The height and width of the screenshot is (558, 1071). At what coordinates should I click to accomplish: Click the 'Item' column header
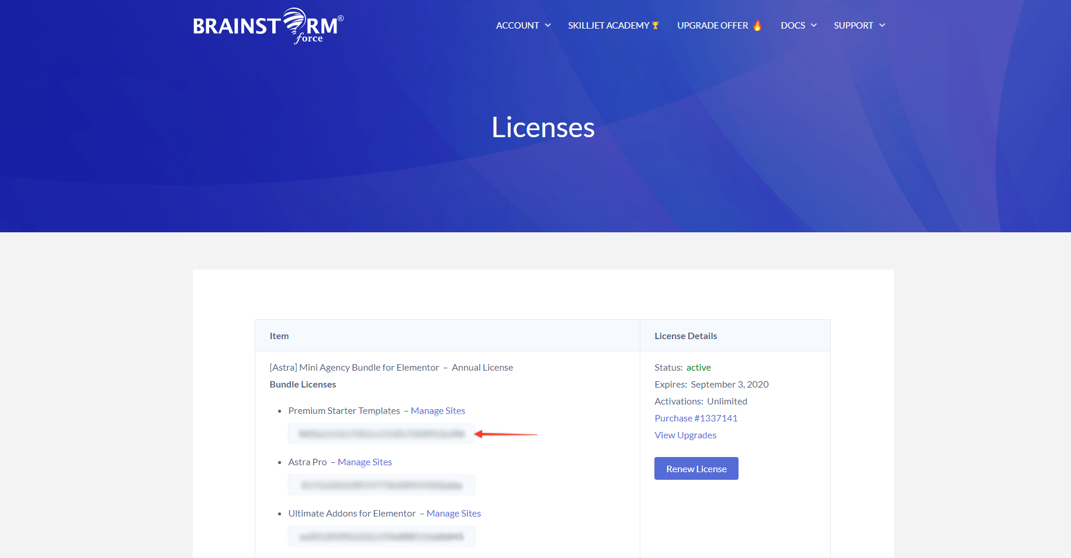pyautogui.click(x=279, y=336)
